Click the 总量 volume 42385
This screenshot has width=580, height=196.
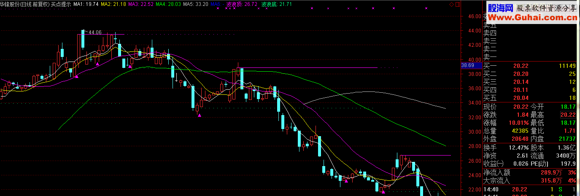(x=519, y=131)
